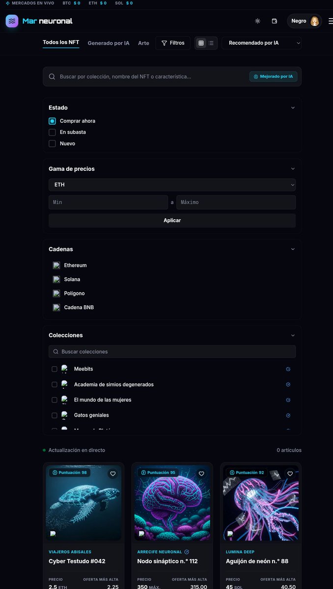Click the 0 artículos count
The width and height of the screenshot is (333, 589).
(x=289, y=450)
